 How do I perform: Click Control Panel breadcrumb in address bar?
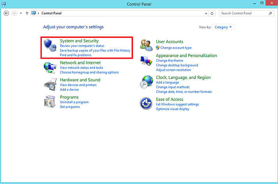tap(52, 13)
